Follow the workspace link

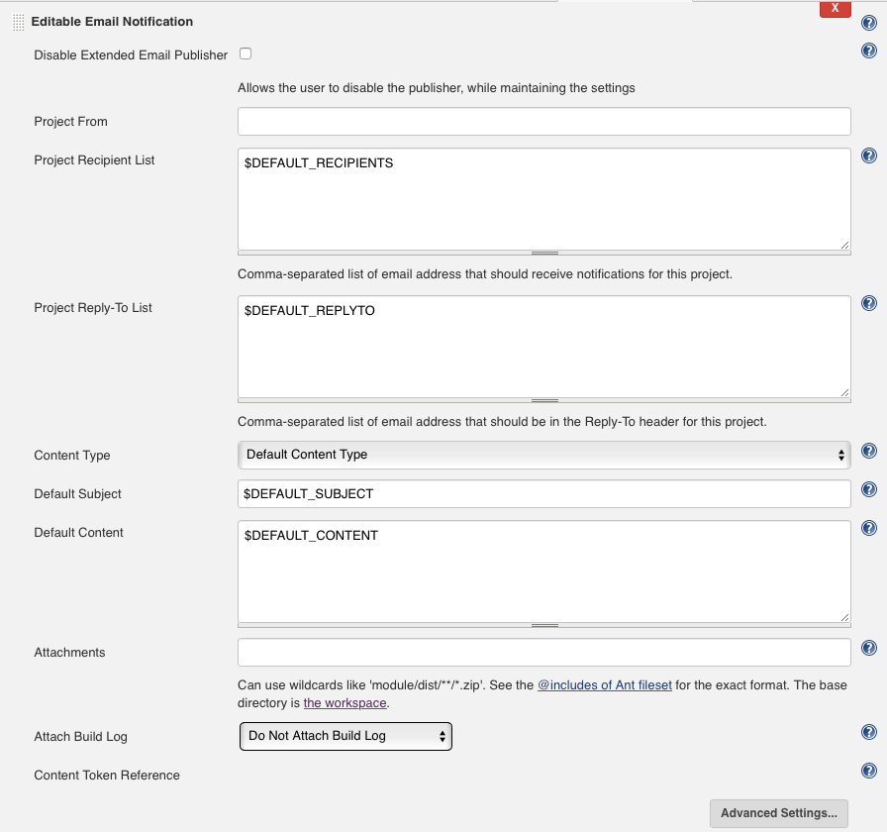345,703
